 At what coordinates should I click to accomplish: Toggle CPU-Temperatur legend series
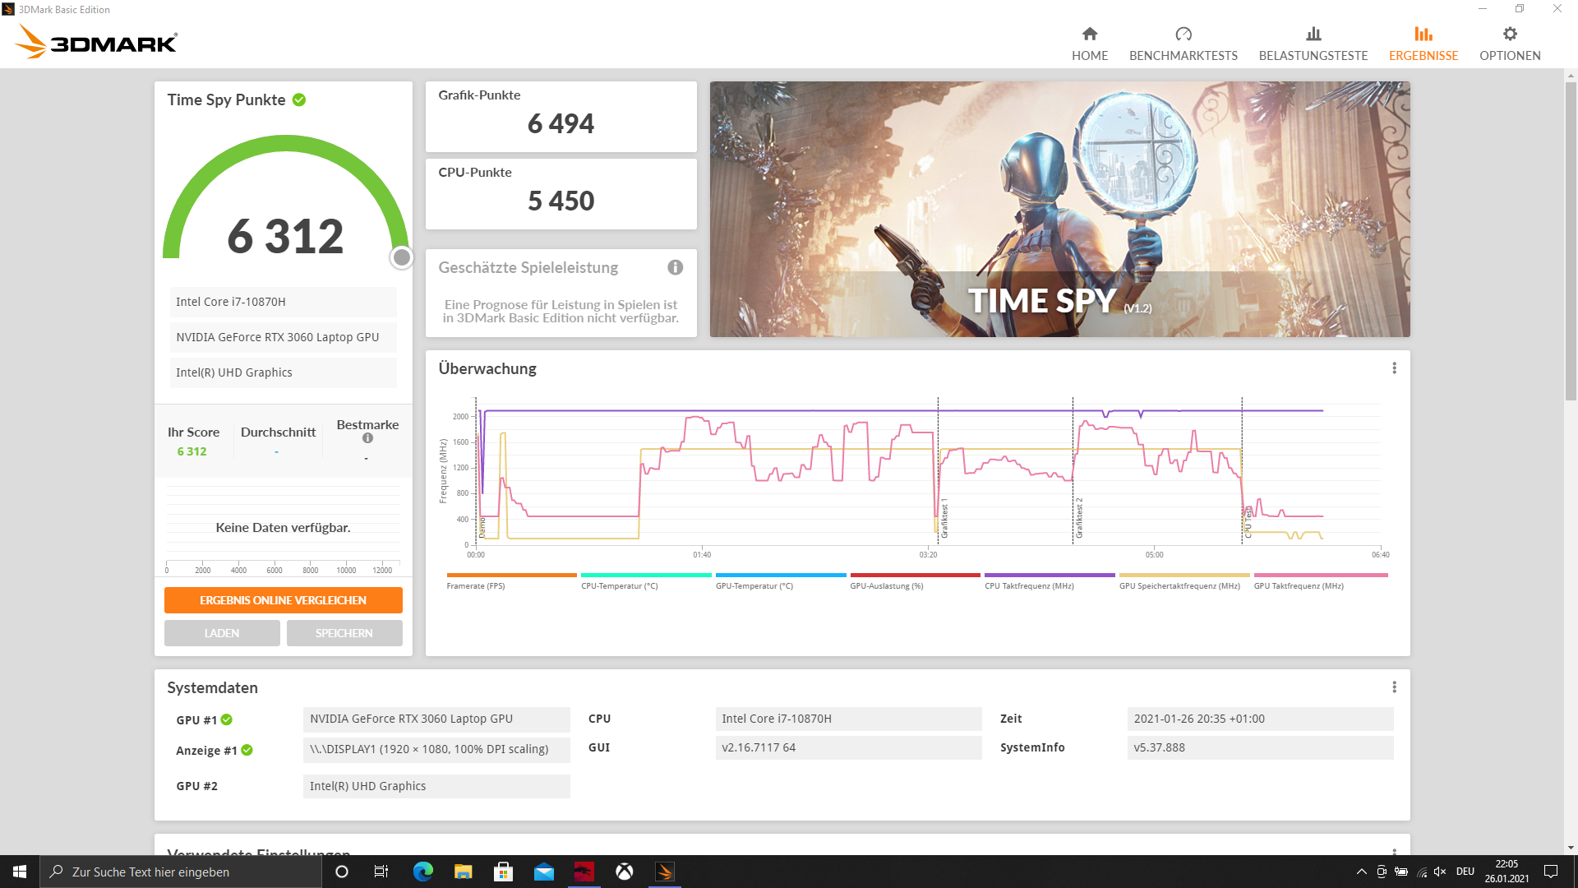click(619, 586)
